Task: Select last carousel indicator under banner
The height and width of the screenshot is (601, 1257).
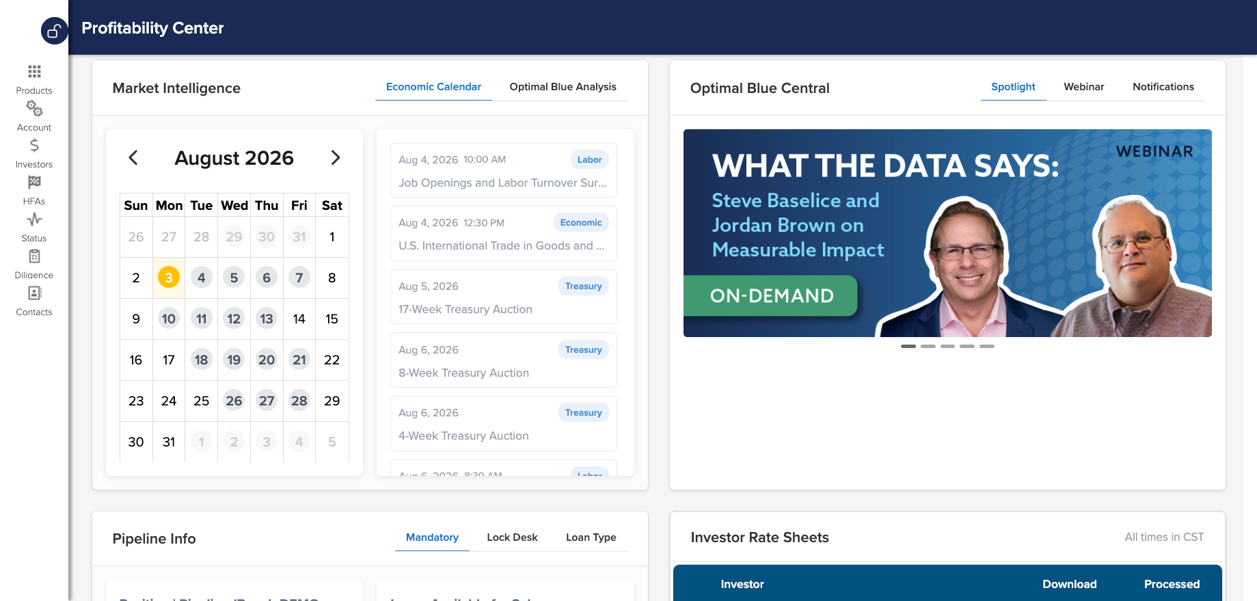Action: click(x=987, y=347)
